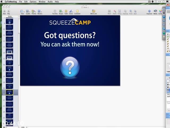
Task: Open the Guides dropdown in the toolbar
Action: [x=28, y=12]
